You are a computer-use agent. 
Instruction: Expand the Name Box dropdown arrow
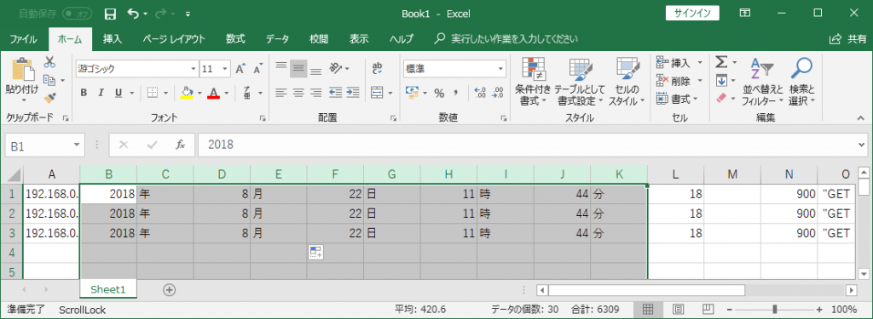pos(77,145)
